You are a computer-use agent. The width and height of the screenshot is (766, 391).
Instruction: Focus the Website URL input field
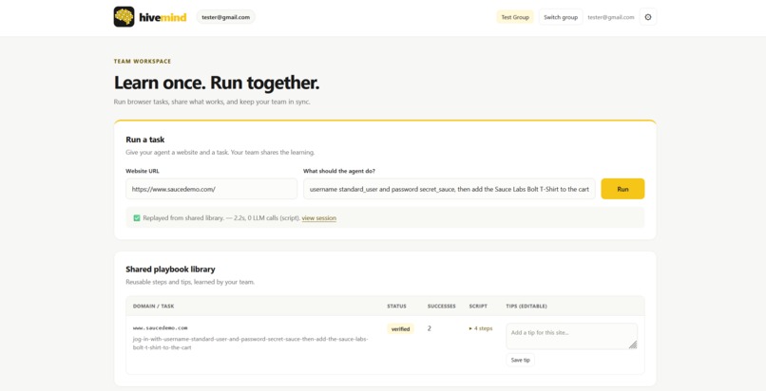212,189
